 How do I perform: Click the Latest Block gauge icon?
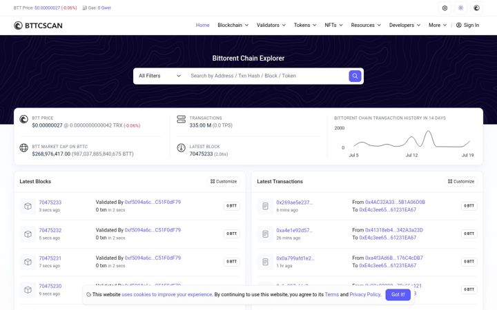pos(182,147)
